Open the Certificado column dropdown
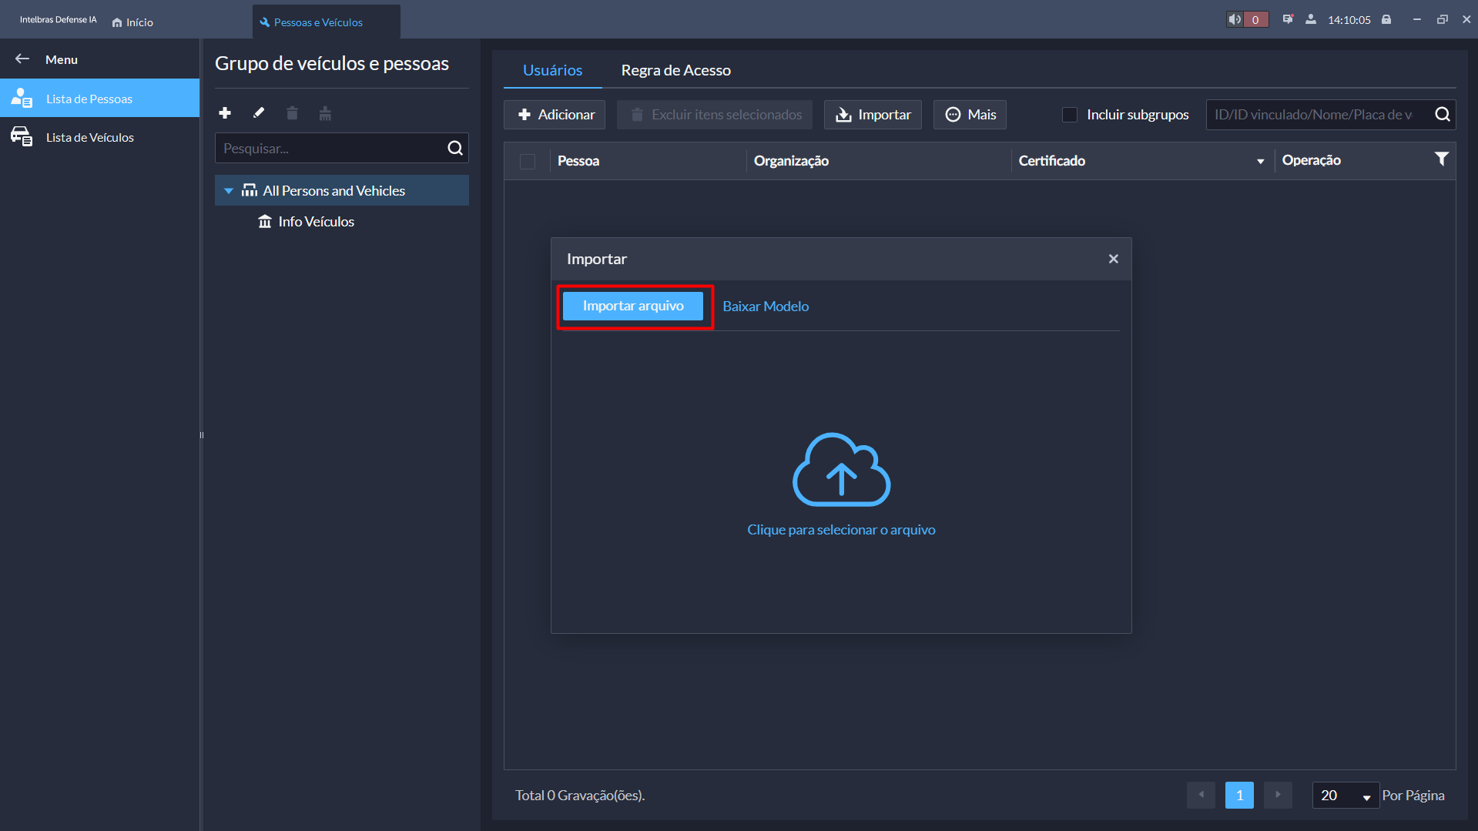 (x=1260, y=161)
